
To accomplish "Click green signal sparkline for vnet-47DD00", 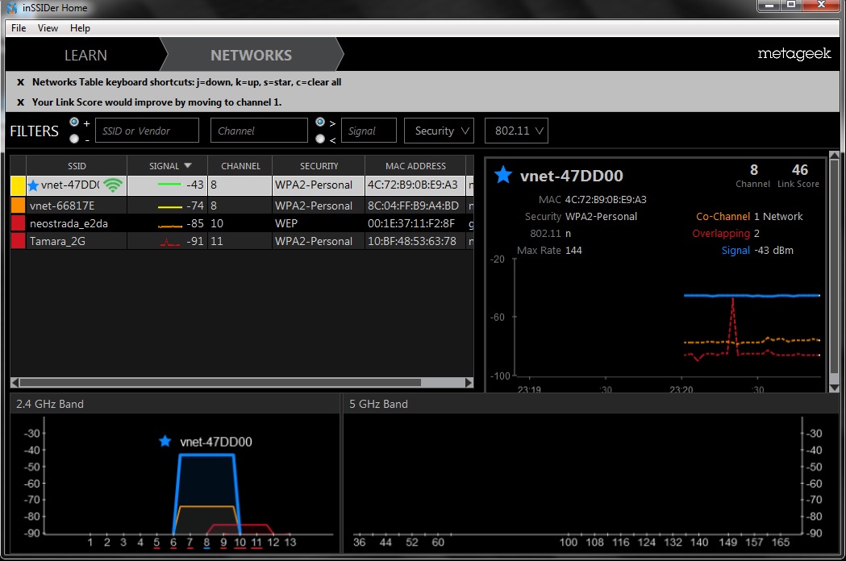I will point(169,185).
